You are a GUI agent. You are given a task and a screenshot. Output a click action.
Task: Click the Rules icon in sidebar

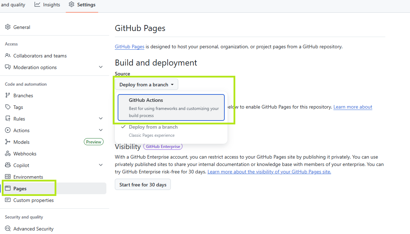click(x=8, y=118)
